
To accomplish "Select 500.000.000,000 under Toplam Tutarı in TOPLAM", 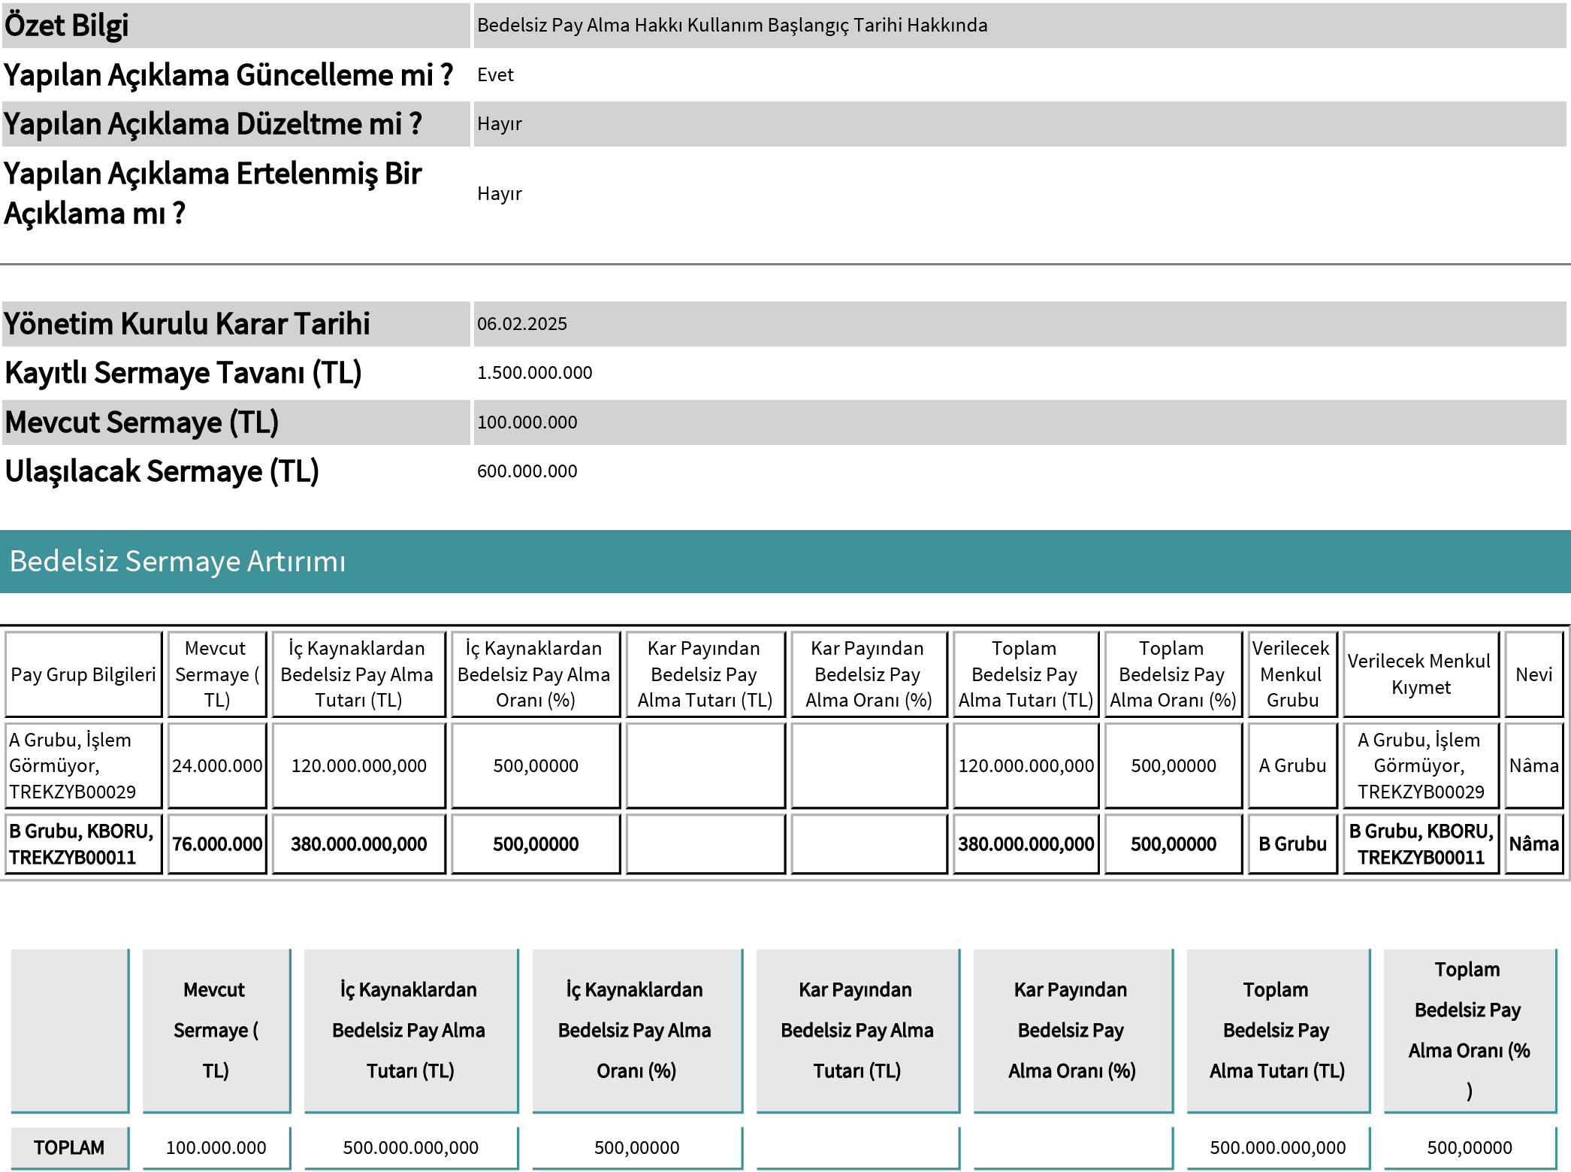I will [x=1277, y=1148].
